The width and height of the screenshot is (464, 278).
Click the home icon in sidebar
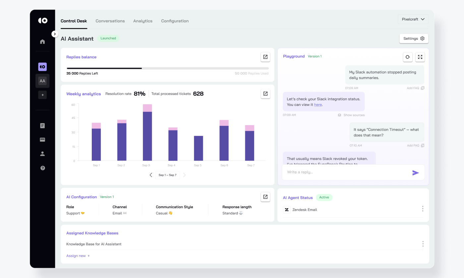pos(42,42)
